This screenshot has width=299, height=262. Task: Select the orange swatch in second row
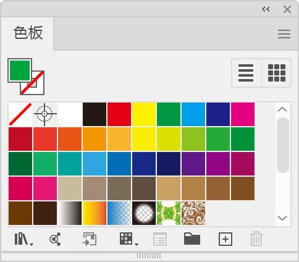[x=95, y=139]
